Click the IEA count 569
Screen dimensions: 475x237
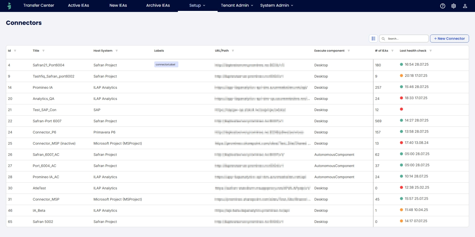tap(378, 121)
